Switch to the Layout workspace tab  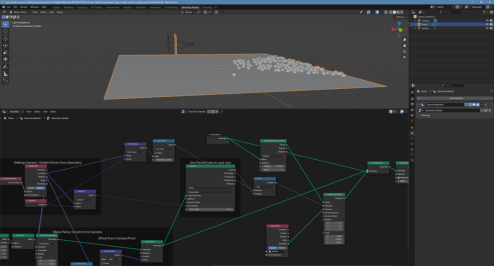(56, 7)
